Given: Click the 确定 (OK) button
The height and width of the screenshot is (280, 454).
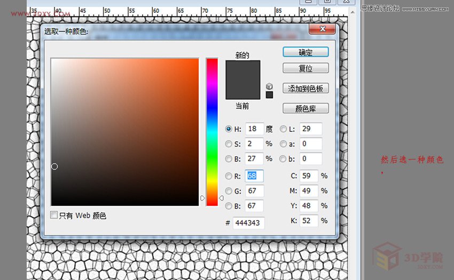Looking at the screenshot, I should click(x=306, y=52).
